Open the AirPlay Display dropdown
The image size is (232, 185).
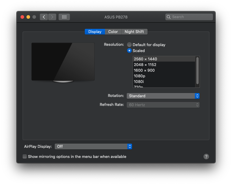click(x=93, y=147)
